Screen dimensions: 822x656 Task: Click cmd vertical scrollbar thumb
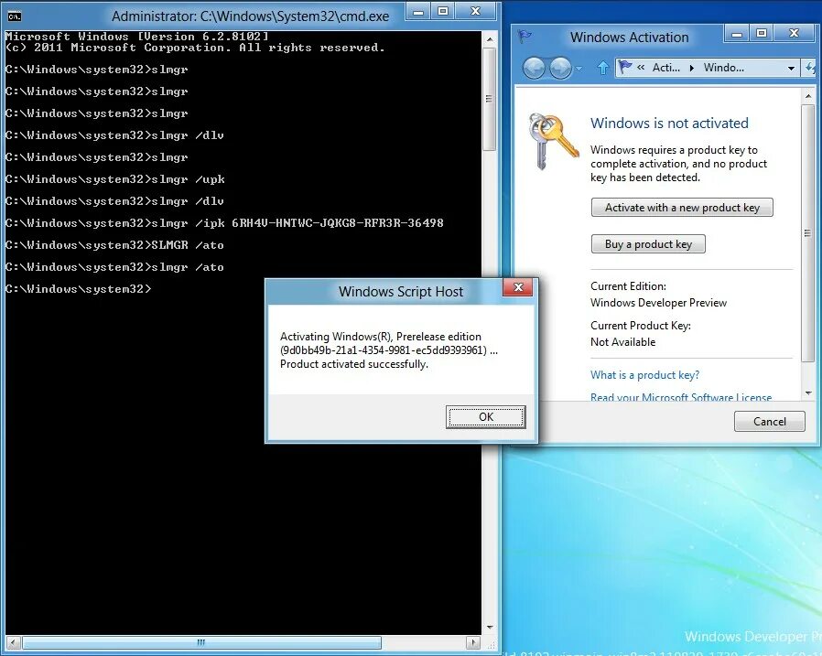(x=489, y=99)
